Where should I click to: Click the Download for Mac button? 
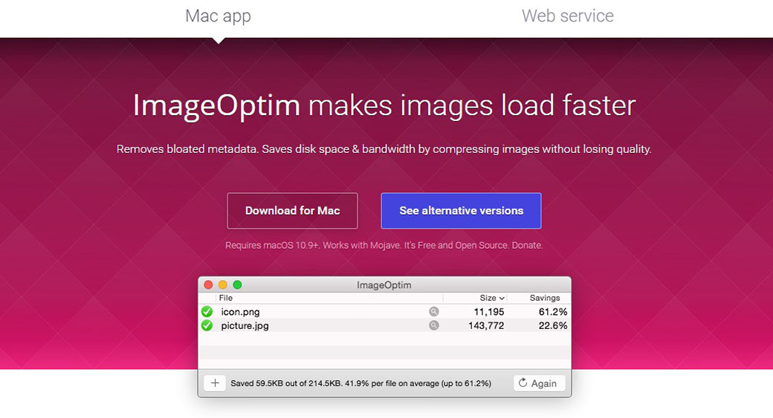pyautogui.click(x=292, y=211)
